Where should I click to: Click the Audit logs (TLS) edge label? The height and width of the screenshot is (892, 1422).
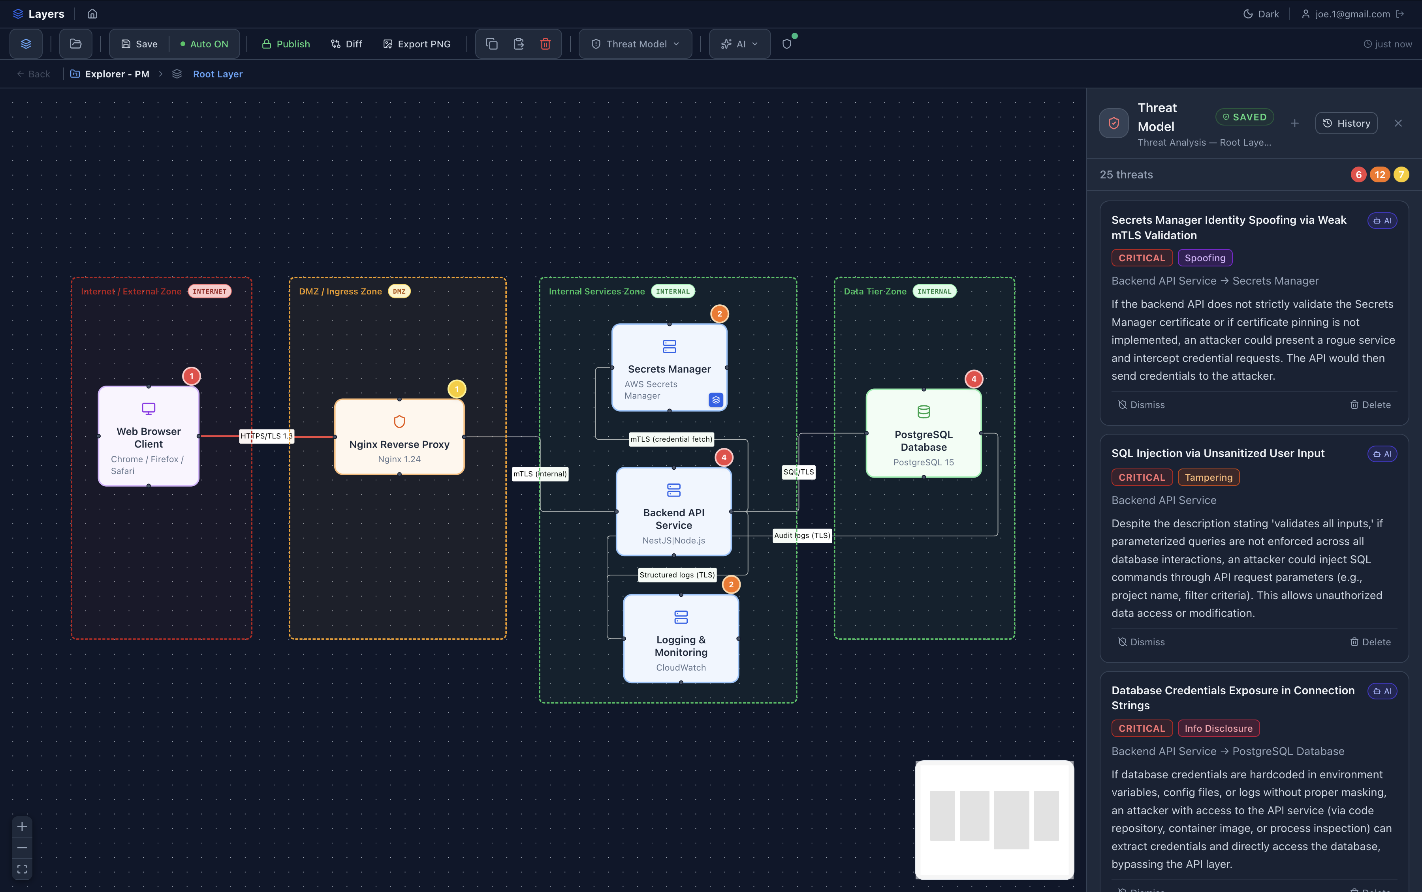tap(802, 536)
